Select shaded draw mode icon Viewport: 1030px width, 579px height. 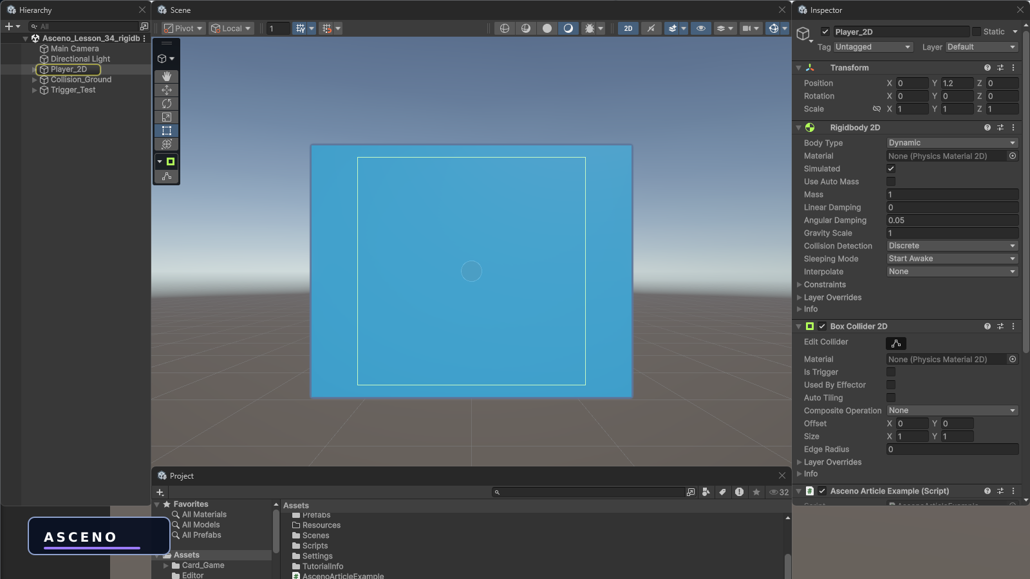568,28
